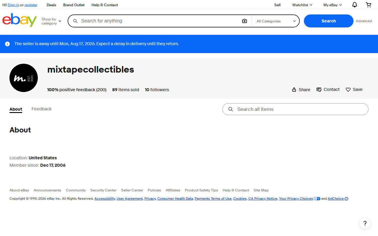The image size is (378, 236).
Task: Focus the Search all items field
Action: pyautogui.click(x=295, y=109)
